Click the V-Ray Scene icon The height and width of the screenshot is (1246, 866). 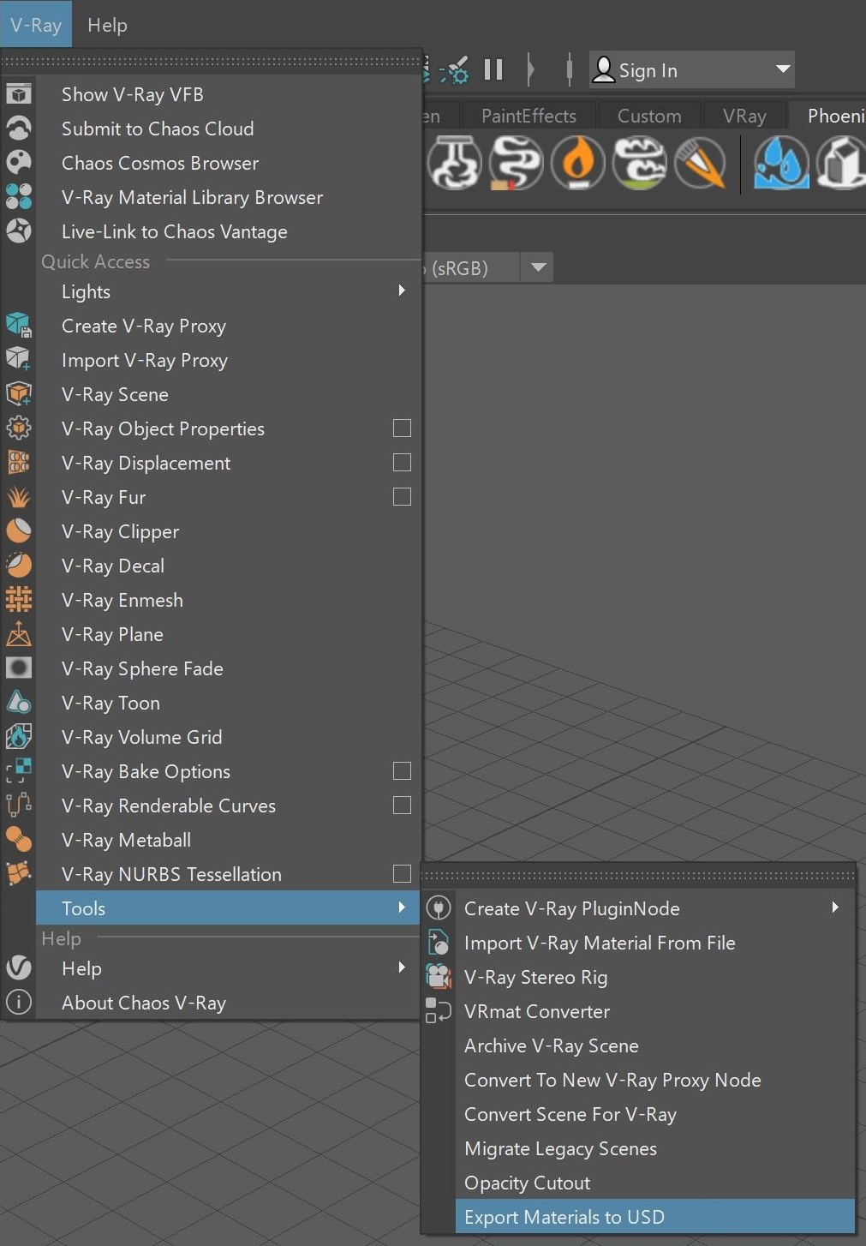[x=19, y=393]
